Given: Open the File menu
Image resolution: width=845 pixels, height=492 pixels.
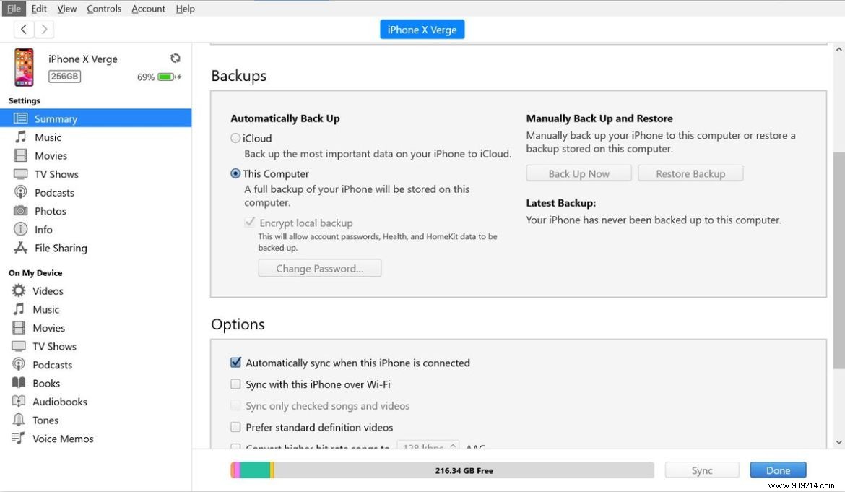Looking at the screenshot, I should coord(13,8).
